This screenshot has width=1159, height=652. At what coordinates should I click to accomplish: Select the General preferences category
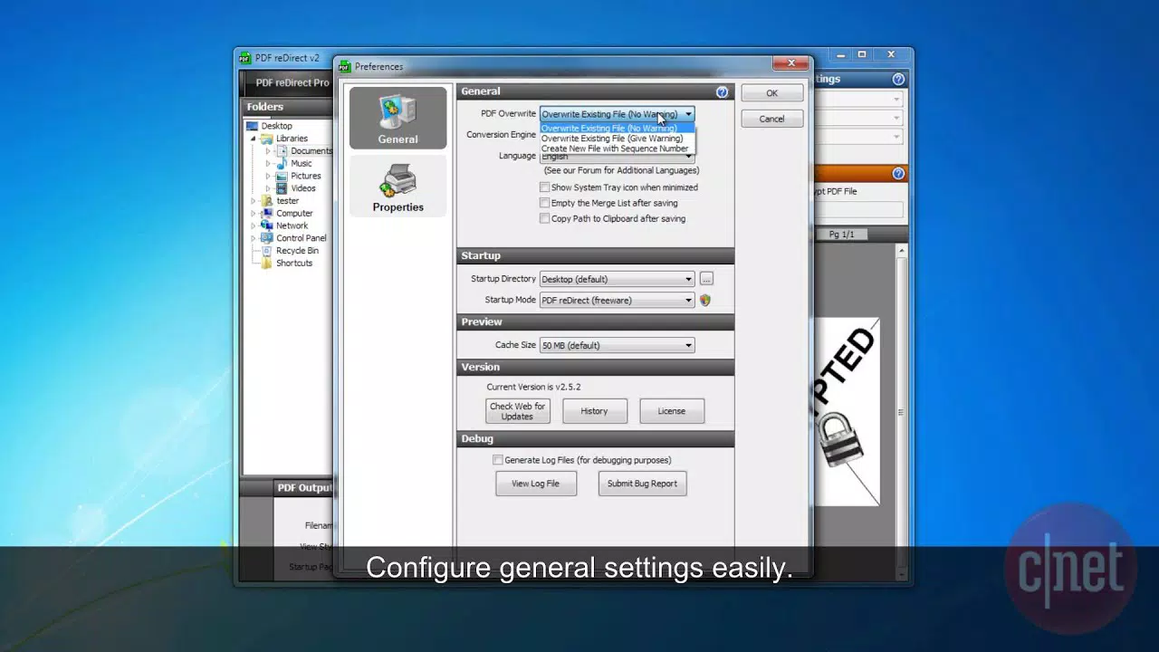pos(398,118)
